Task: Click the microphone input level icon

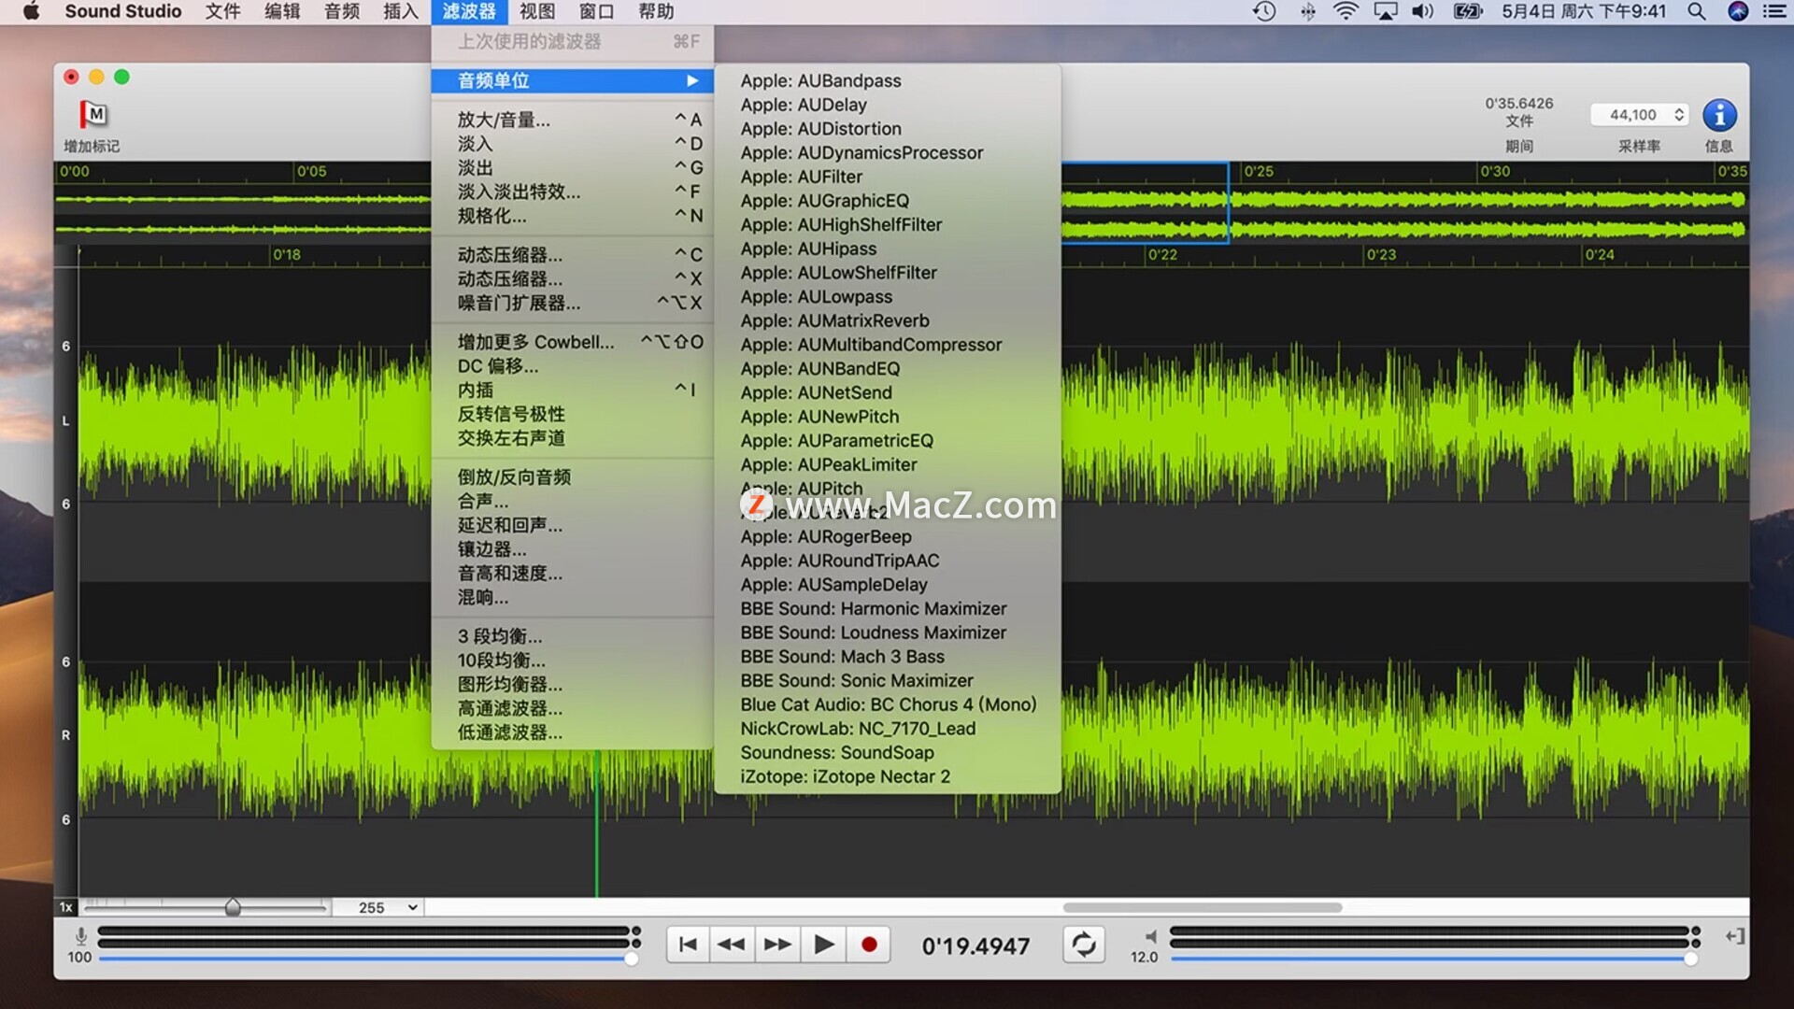Action: tap(81, 936)
